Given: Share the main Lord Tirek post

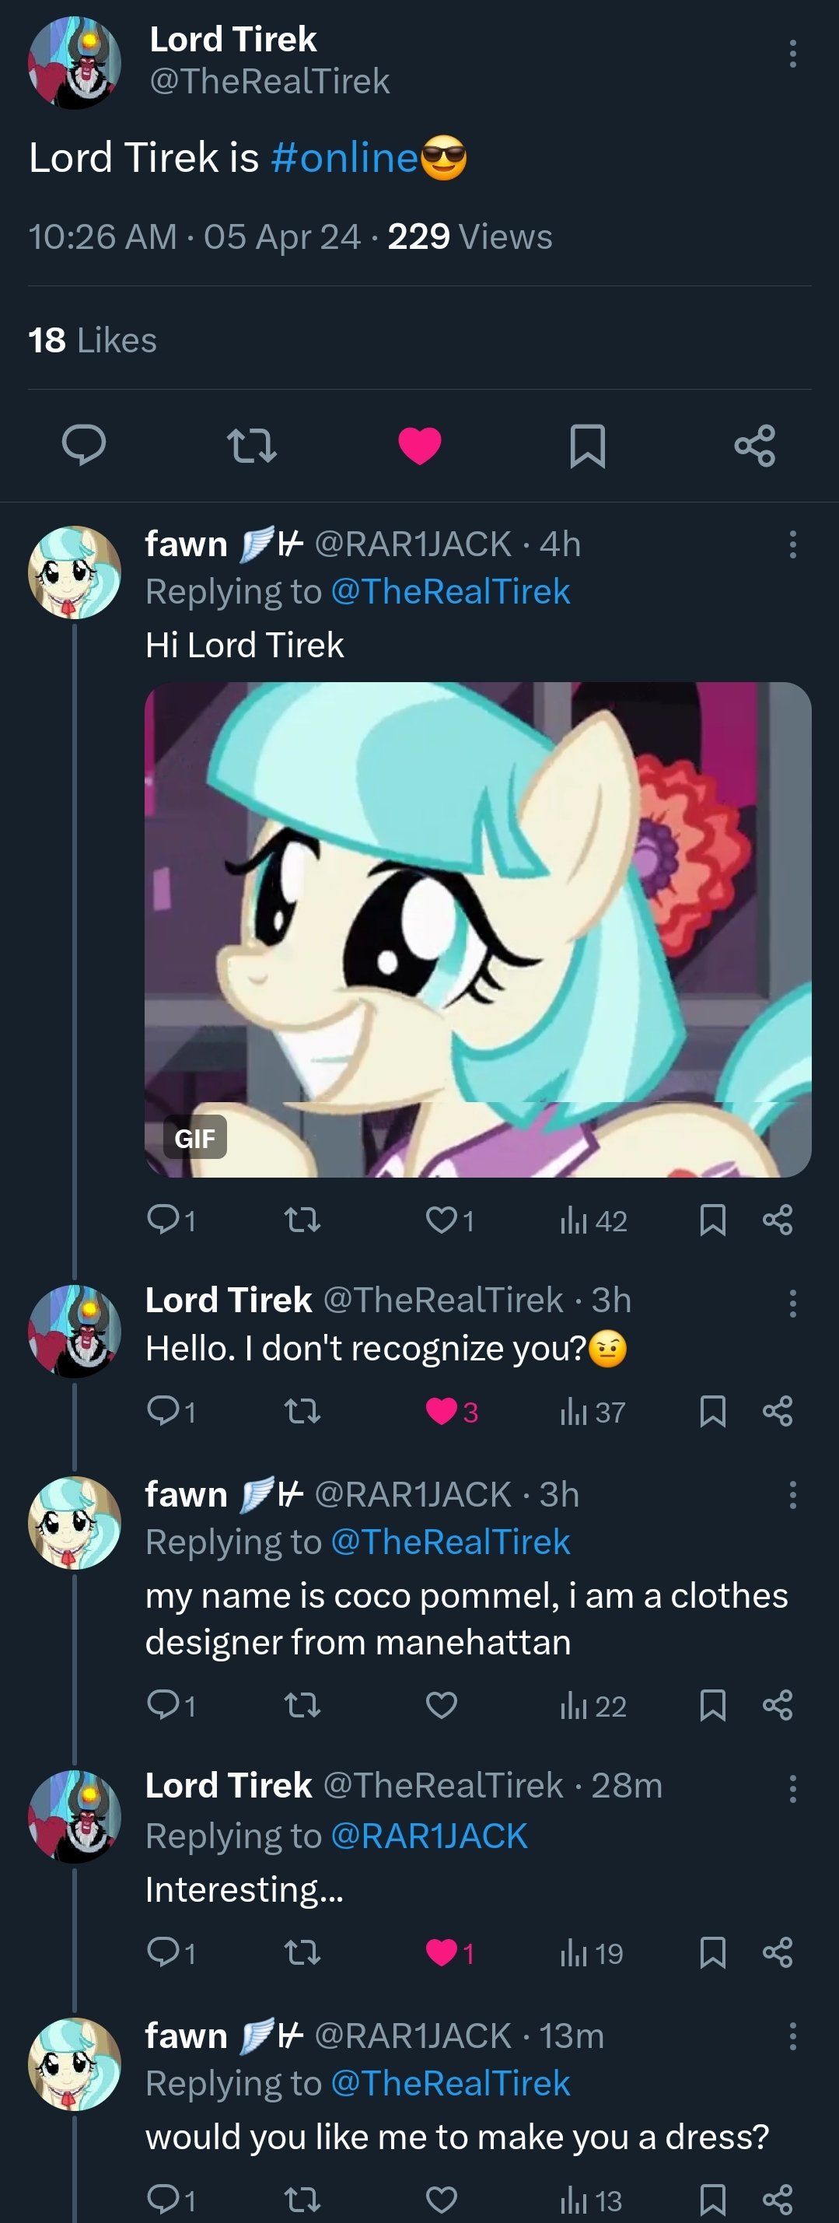Looking at the screenshot, I should (x=754, y=445).
